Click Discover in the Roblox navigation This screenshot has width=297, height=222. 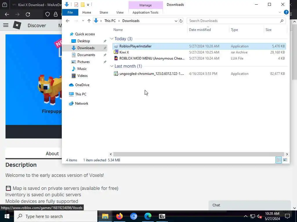pyautogui.click(x=37, y=25)
